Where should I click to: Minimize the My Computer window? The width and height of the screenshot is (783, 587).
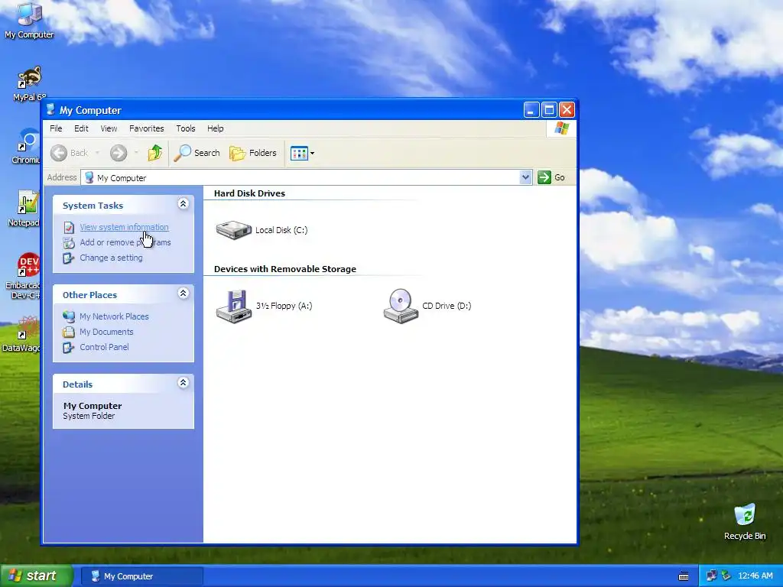pos(531,110)
